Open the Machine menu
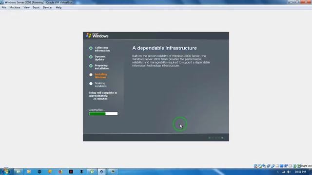Image resolution: width=312 pixels, height=175 pixels. coord(15,7)
